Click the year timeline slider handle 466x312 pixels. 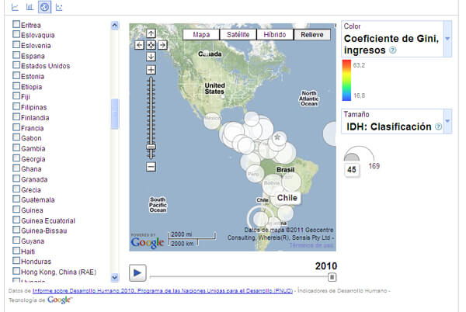(332, 276)
